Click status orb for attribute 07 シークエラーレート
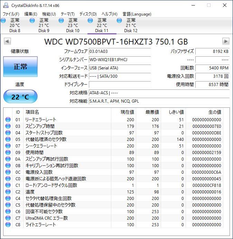The image size is (233, 239). pos(8,146)
